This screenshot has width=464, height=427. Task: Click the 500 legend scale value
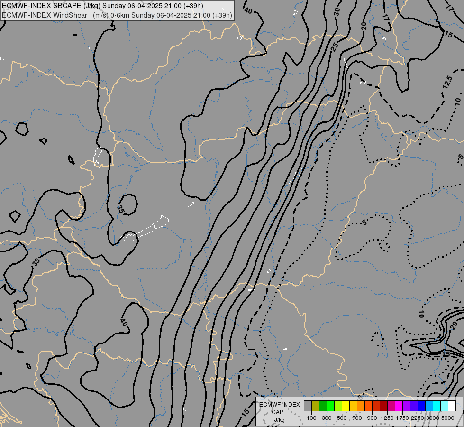pos(342,418)
